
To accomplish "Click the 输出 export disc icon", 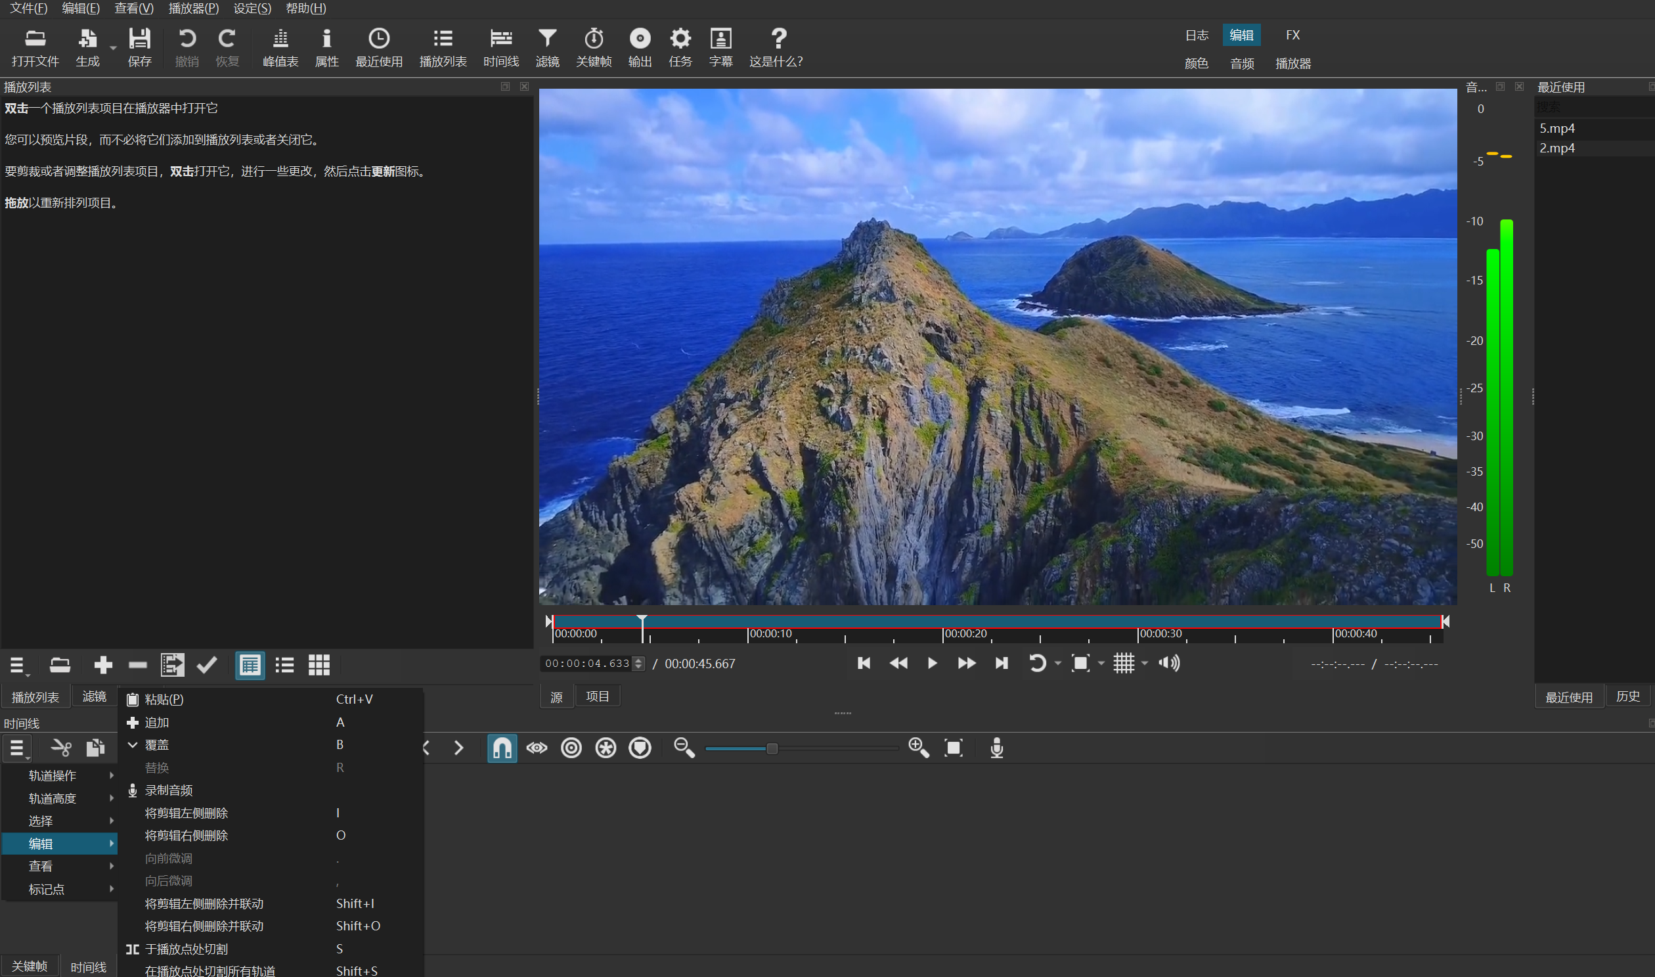I will (640, 38).
